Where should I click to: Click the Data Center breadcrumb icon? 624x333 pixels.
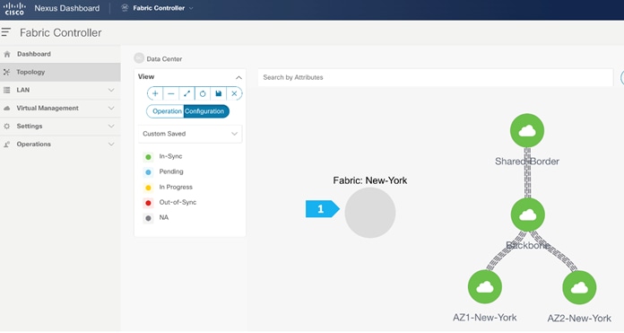pyautogui.click(x=139, y=58)
